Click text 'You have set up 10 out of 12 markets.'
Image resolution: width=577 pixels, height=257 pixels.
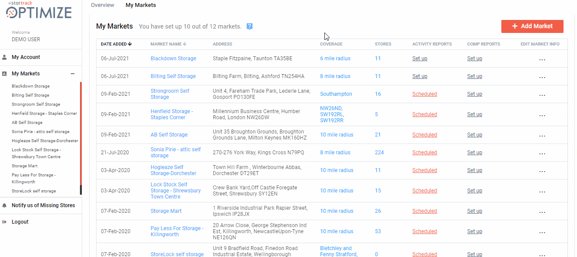click(x=190, y=26)
